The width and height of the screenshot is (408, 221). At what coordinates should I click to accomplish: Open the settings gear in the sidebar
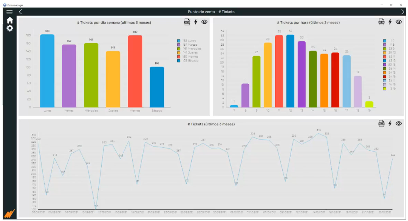click(10, 28)
